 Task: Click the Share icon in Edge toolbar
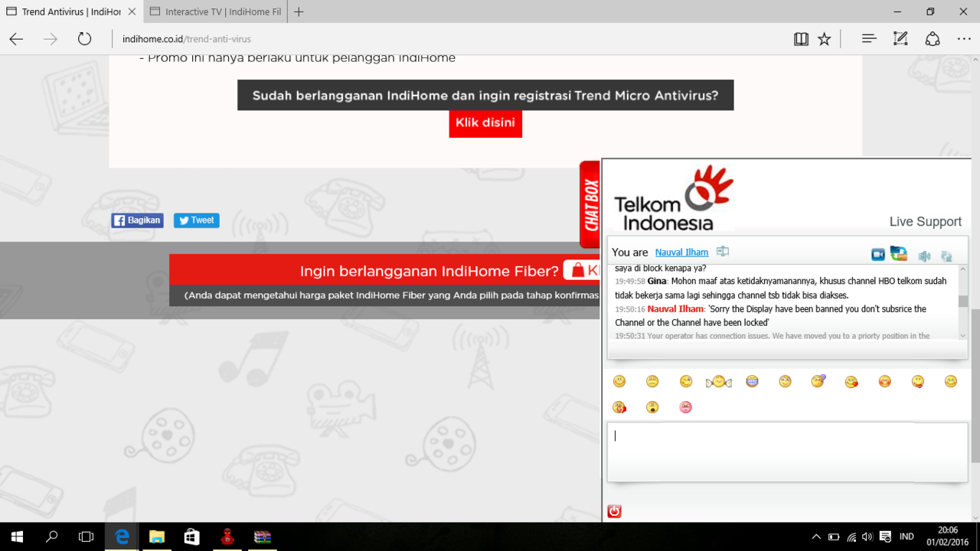[x=933, y=39]
